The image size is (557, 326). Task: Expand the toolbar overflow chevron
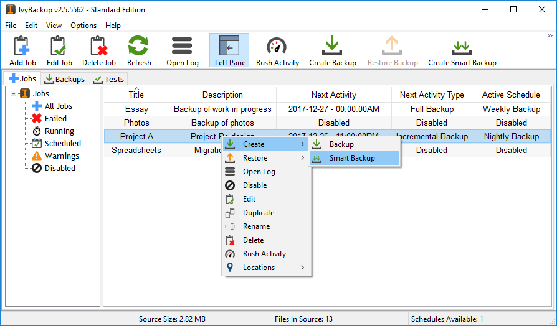coord(550,36)
